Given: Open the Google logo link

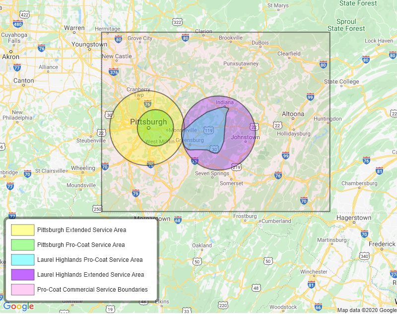Looking at the screenshot, I should [18, 306].
